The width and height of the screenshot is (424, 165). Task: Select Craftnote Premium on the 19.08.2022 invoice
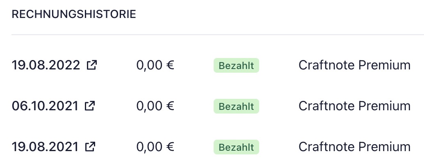pyautogui.click(x=354, y=65)
